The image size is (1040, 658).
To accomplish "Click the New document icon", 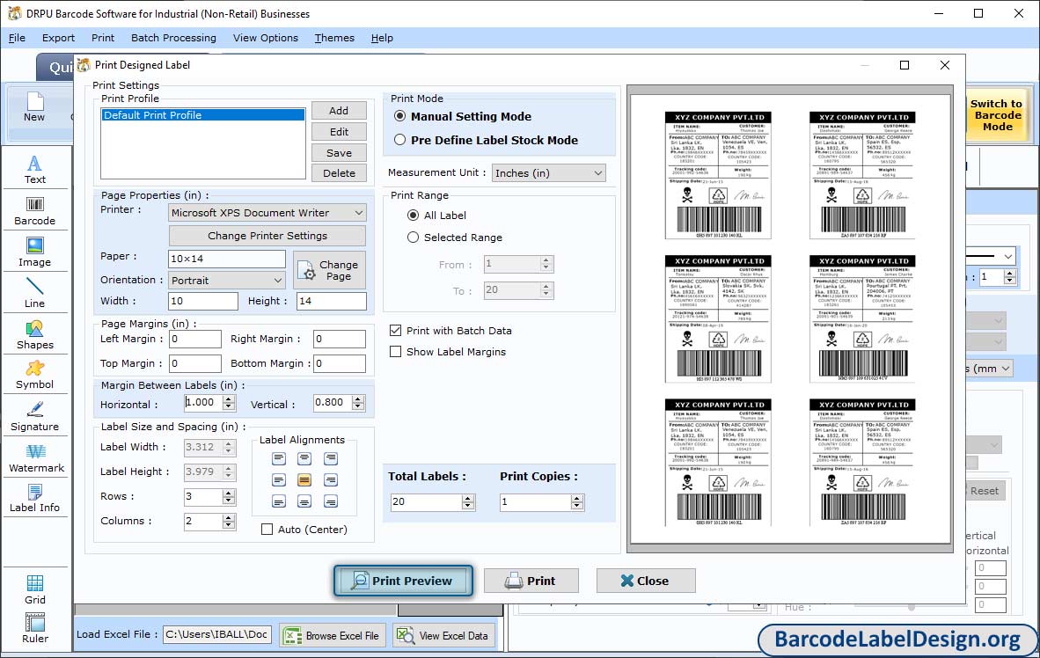I will [34, 106].
